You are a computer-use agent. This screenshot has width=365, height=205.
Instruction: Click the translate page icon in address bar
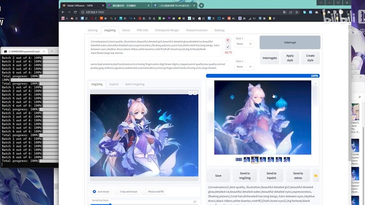(x=284, y=12)
